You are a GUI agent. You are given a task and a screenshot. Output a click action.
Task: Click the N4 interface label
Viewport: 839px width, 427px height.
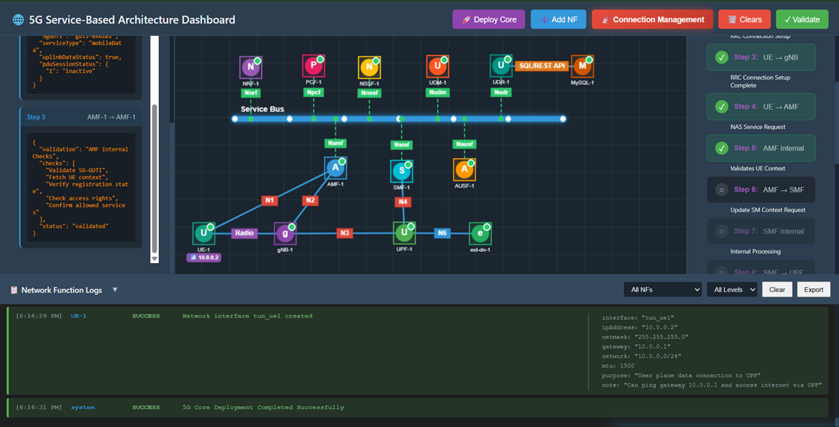tap(403, 202)
